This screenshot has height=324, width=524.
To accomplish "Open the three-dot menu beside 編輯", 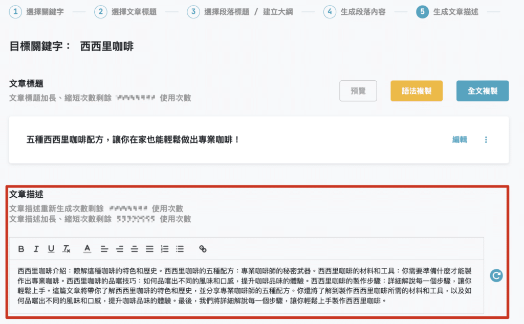I will pos(486,140).
